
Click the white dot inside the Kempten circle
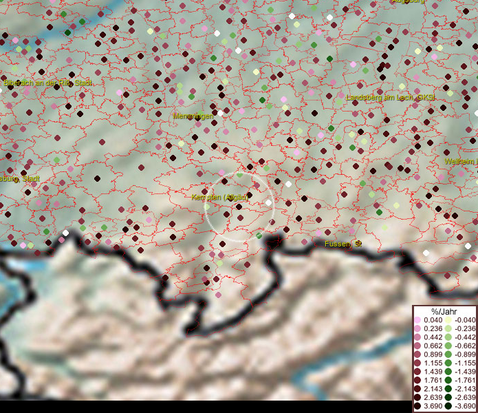[x=268, y=202]
